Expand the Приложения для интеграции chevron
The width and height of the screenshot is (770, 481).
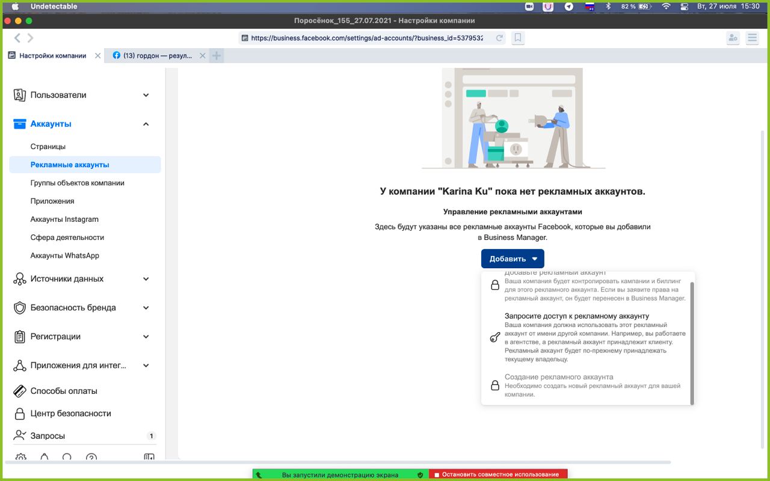(x=146, y=366)
